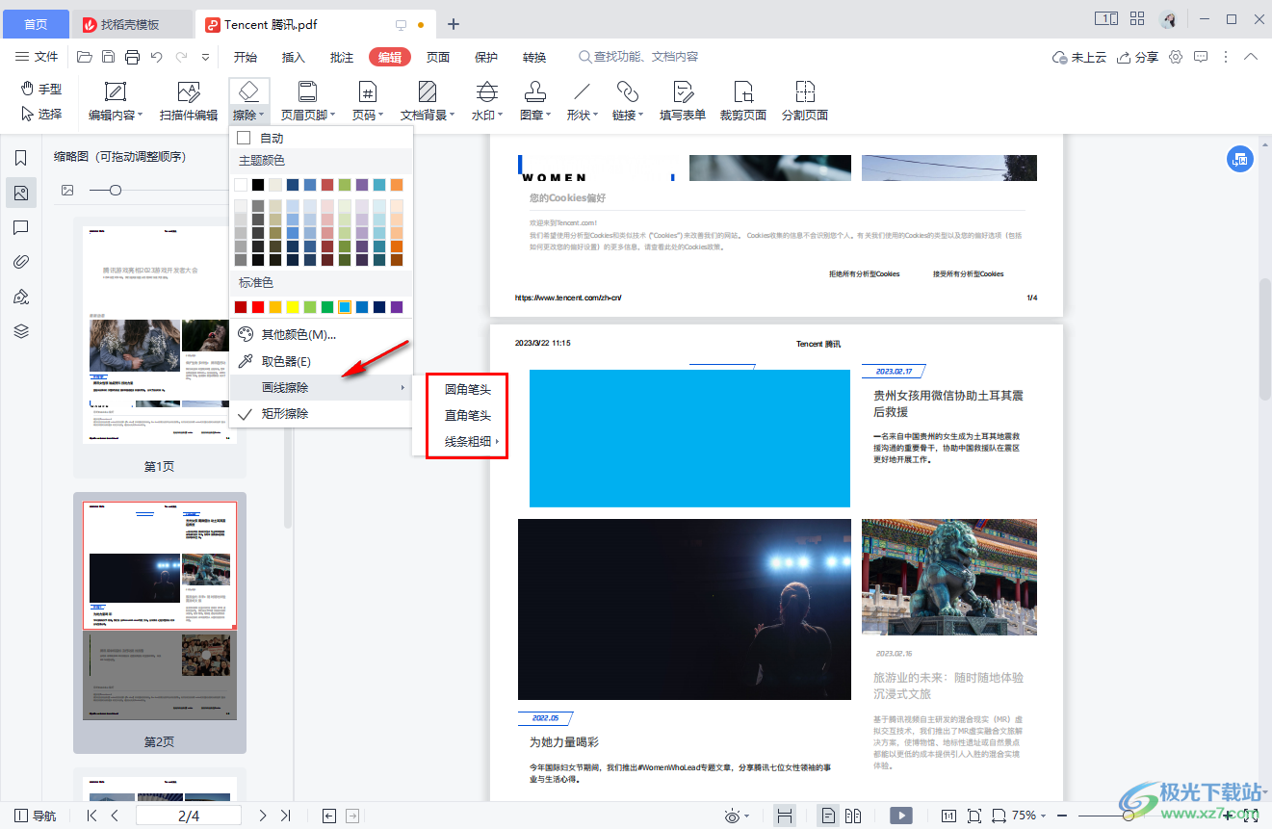Check the 自动 checkbox
The width and height of the screenshot is (1272, 829).
(x=244, y=138)
